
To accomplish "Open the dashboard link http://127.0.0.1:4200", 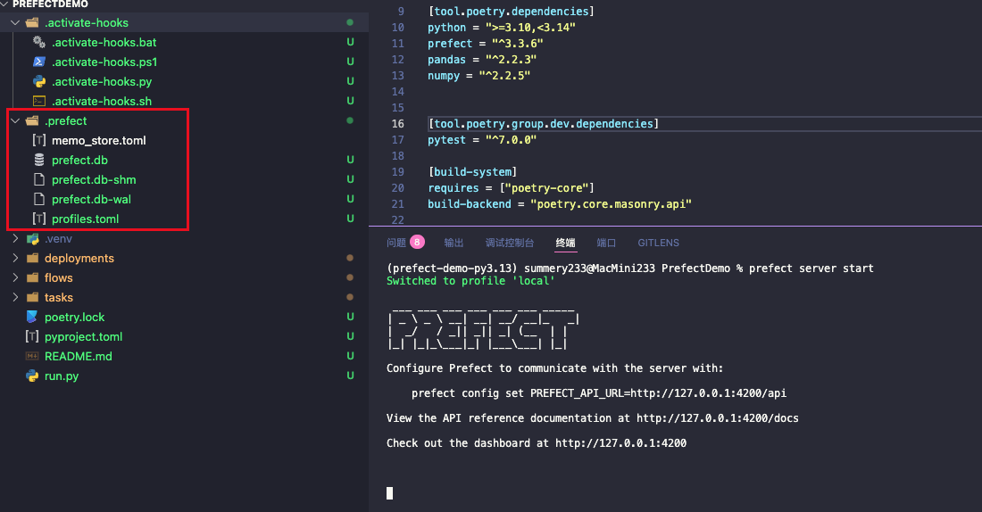I will coord(620,443).
